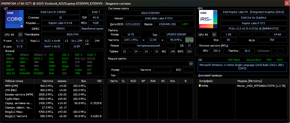This screenshot has height=123, width=290.
Task: Open the CPU #0 selector dropdown
Action: click(x=20, y=35)
